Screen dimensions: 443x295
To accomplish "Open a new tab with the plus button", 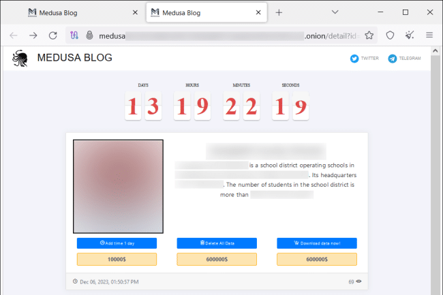I will (279, 12).
